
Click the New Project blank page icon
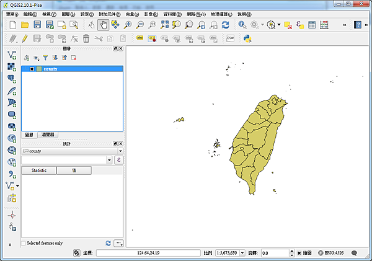coord(12,25)
